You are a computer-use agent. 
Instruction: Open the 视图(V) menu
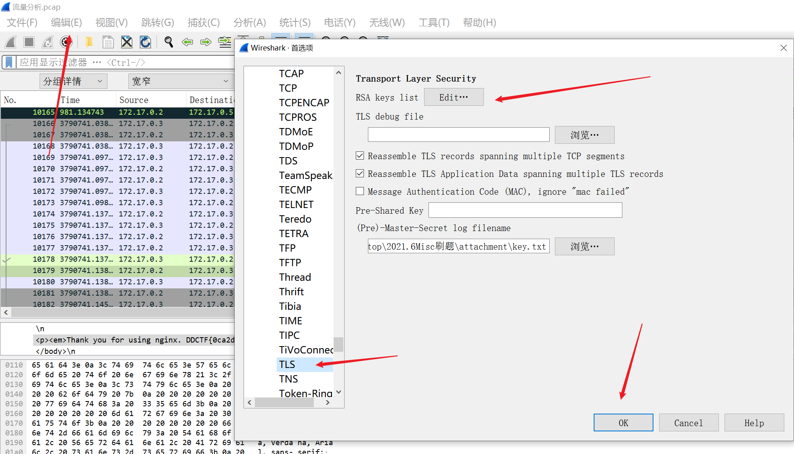111,22
